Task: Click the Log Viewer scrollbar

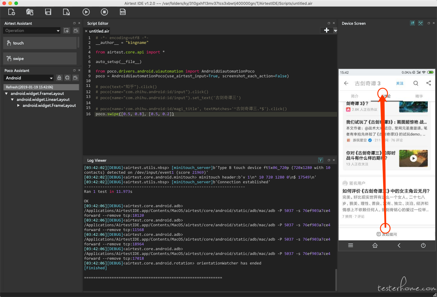Action: 336,279
